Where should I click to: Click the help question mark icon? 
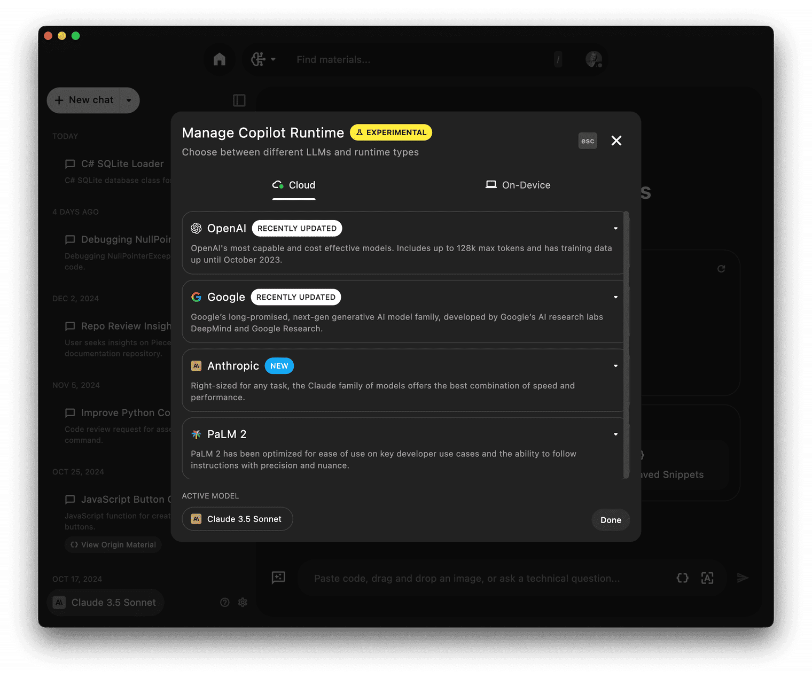pyautogui.click(x=225, y=602)
